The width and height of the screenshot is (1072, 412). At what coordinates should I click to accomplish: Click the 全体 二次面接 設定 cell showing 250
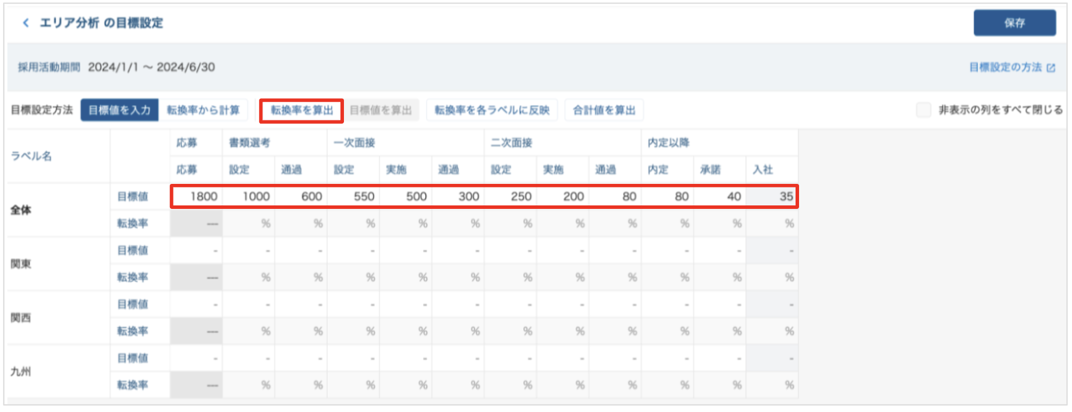click(511, 197)
